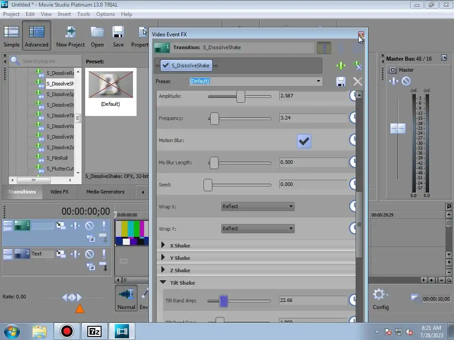Image resolution: width=454 pixels, height=340 pixels.
Task: Mute the Master Bus output
Action: [406, 81]
